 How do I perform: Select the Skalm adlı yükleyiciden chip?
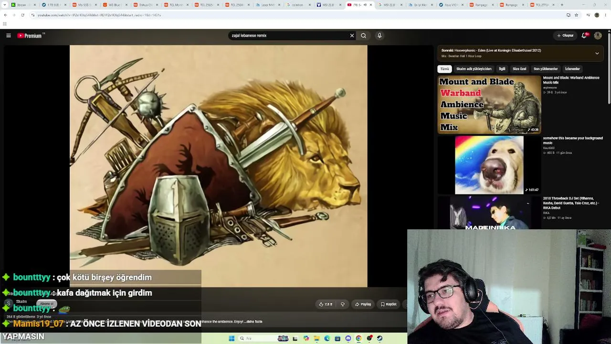coord(474,69)
